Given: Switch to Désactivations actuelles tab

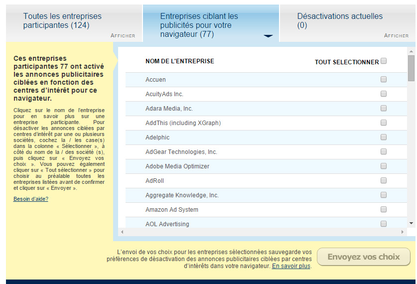Looking at the screenshot, I should (x=348, y=23).
